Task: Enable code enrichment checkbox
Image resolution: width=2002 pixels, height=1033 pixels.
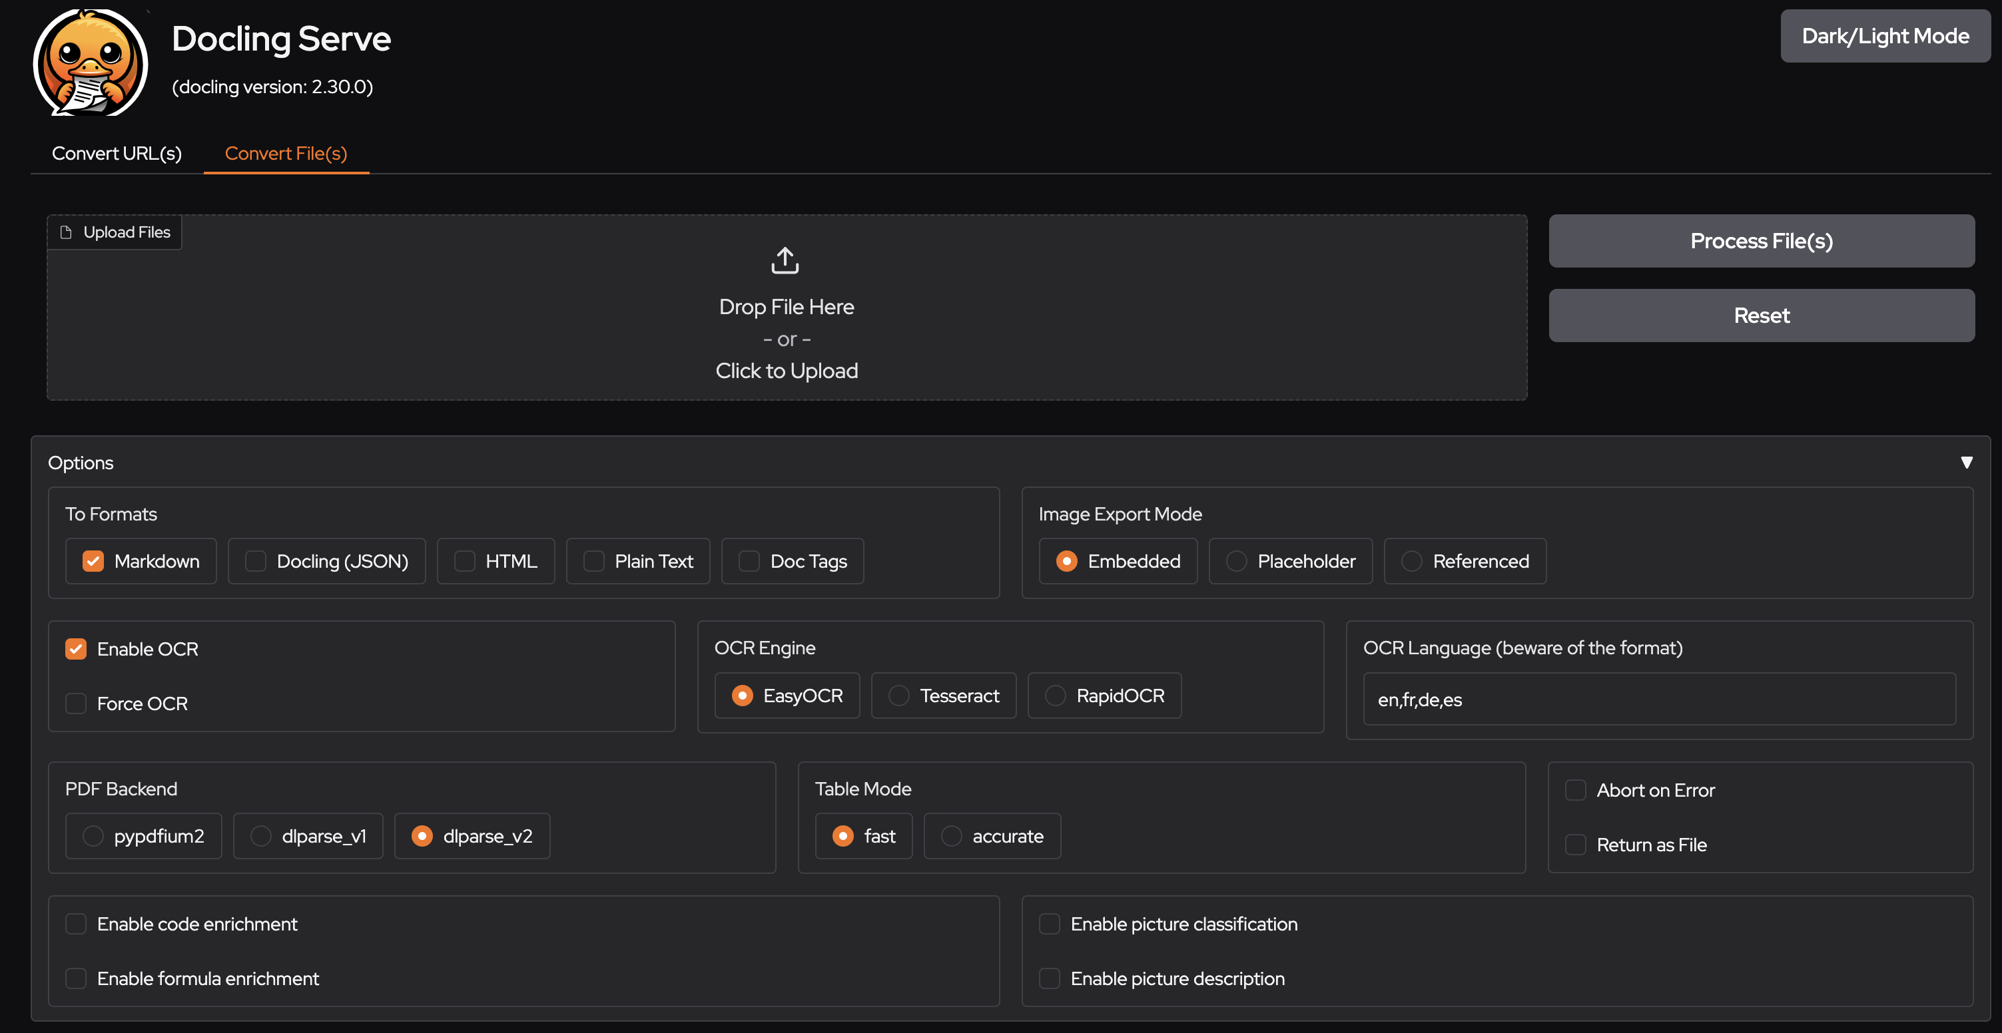Action: pos(76,923)
